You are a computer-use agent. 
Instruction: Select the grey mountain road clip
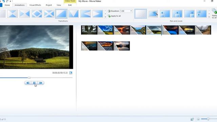tap(203, 30)
